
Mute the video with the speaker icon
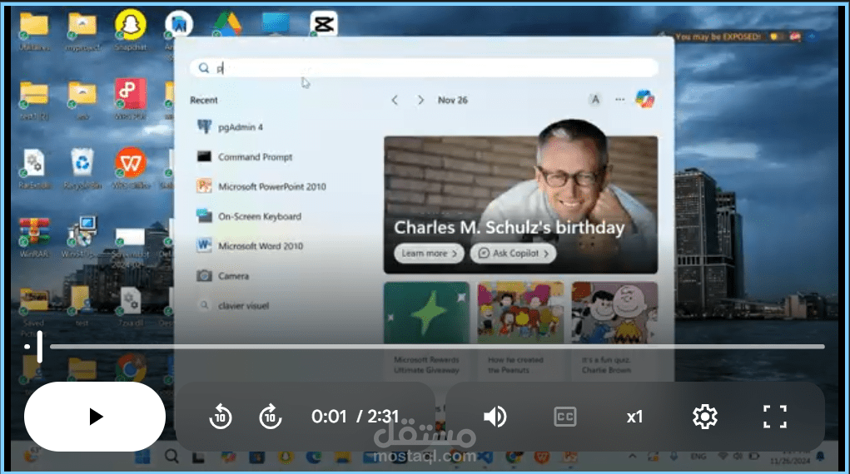click(495, 417)
